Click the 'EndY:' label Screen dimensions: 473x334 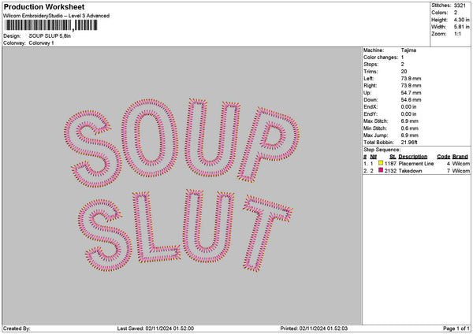(x=371, y=114)
